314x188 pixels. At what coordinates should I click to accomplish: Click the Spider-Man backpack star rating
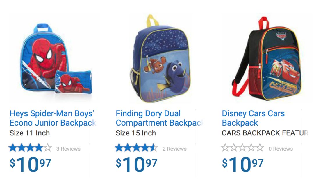(30, 148)
